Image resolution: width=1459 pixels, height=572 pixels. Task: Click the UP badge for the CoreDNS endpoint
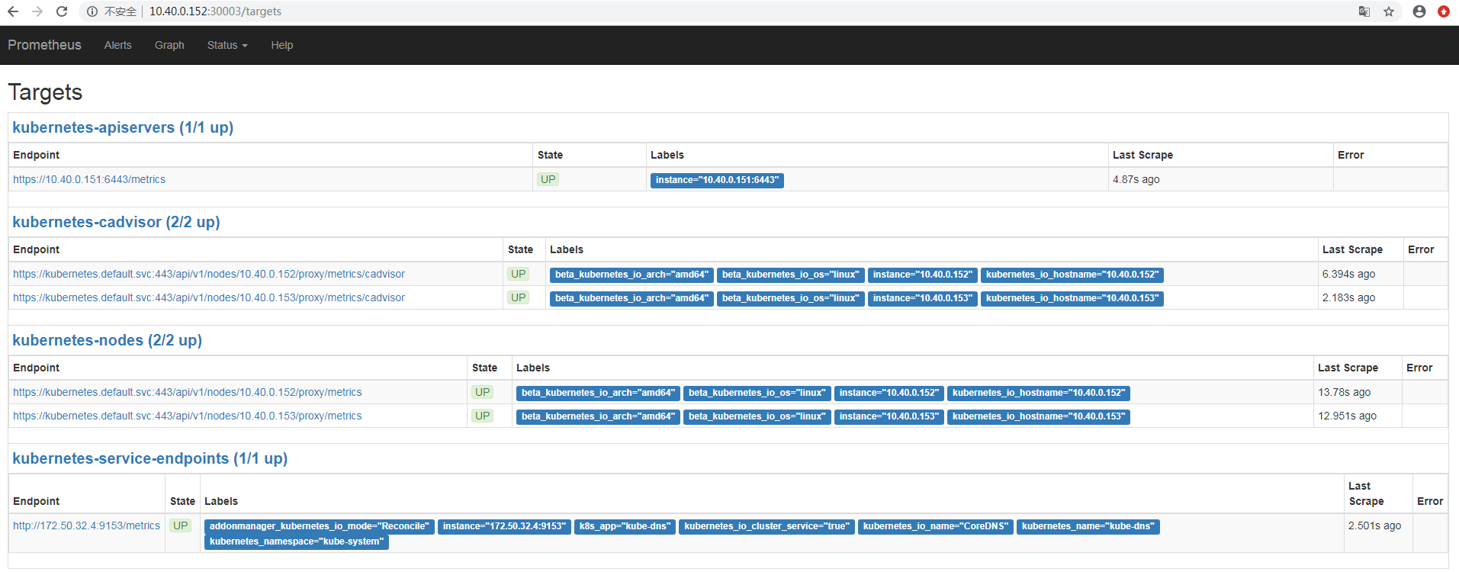click(x=180, y=525)
